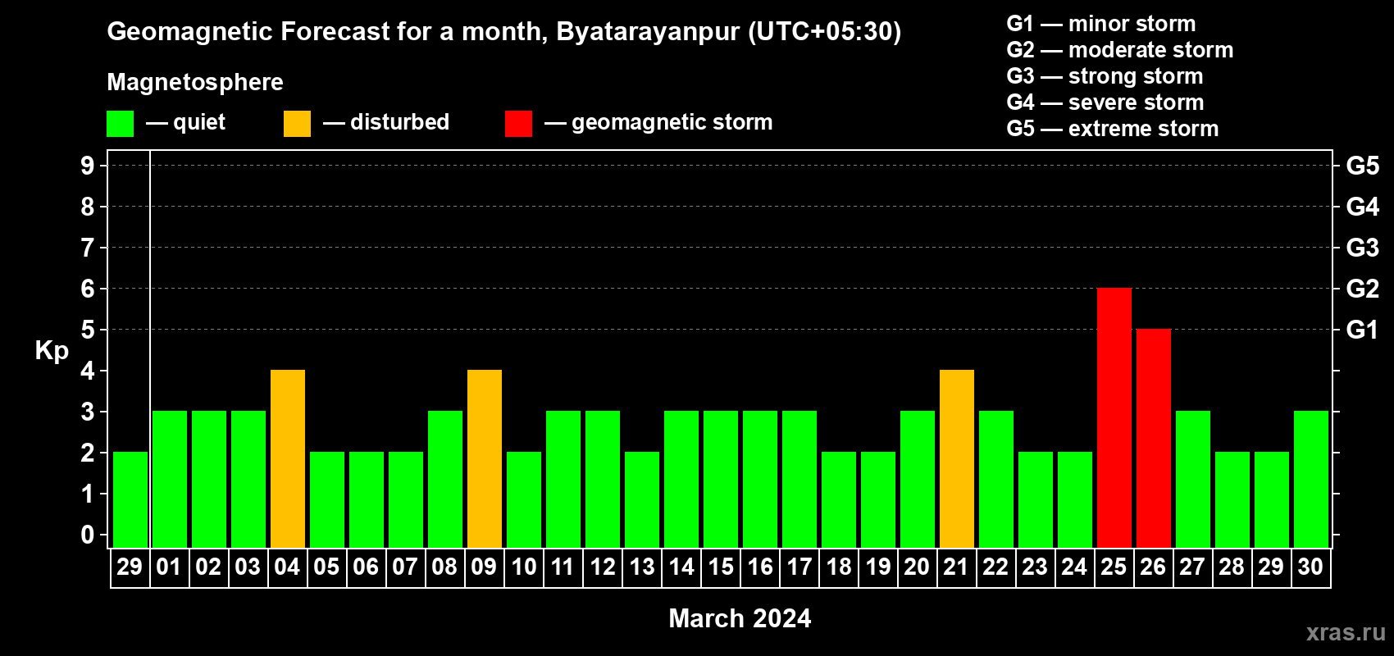1394x656 pixels.
Task: Select the green bar for February 29
Action: 130,499
